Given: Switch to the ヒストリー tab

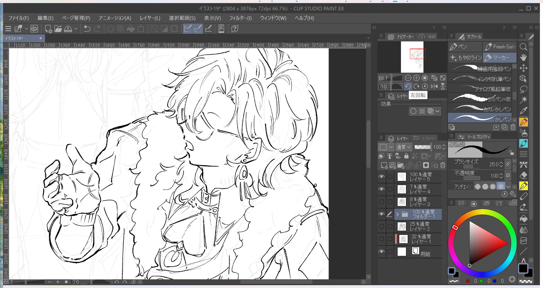Looking at the screenshot, I should 425,138.
